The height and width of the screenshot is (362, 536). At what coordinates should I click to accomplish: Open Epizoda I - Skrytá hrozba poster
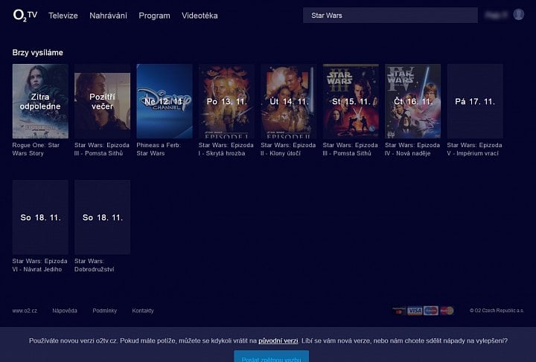(x=226, y=101)
